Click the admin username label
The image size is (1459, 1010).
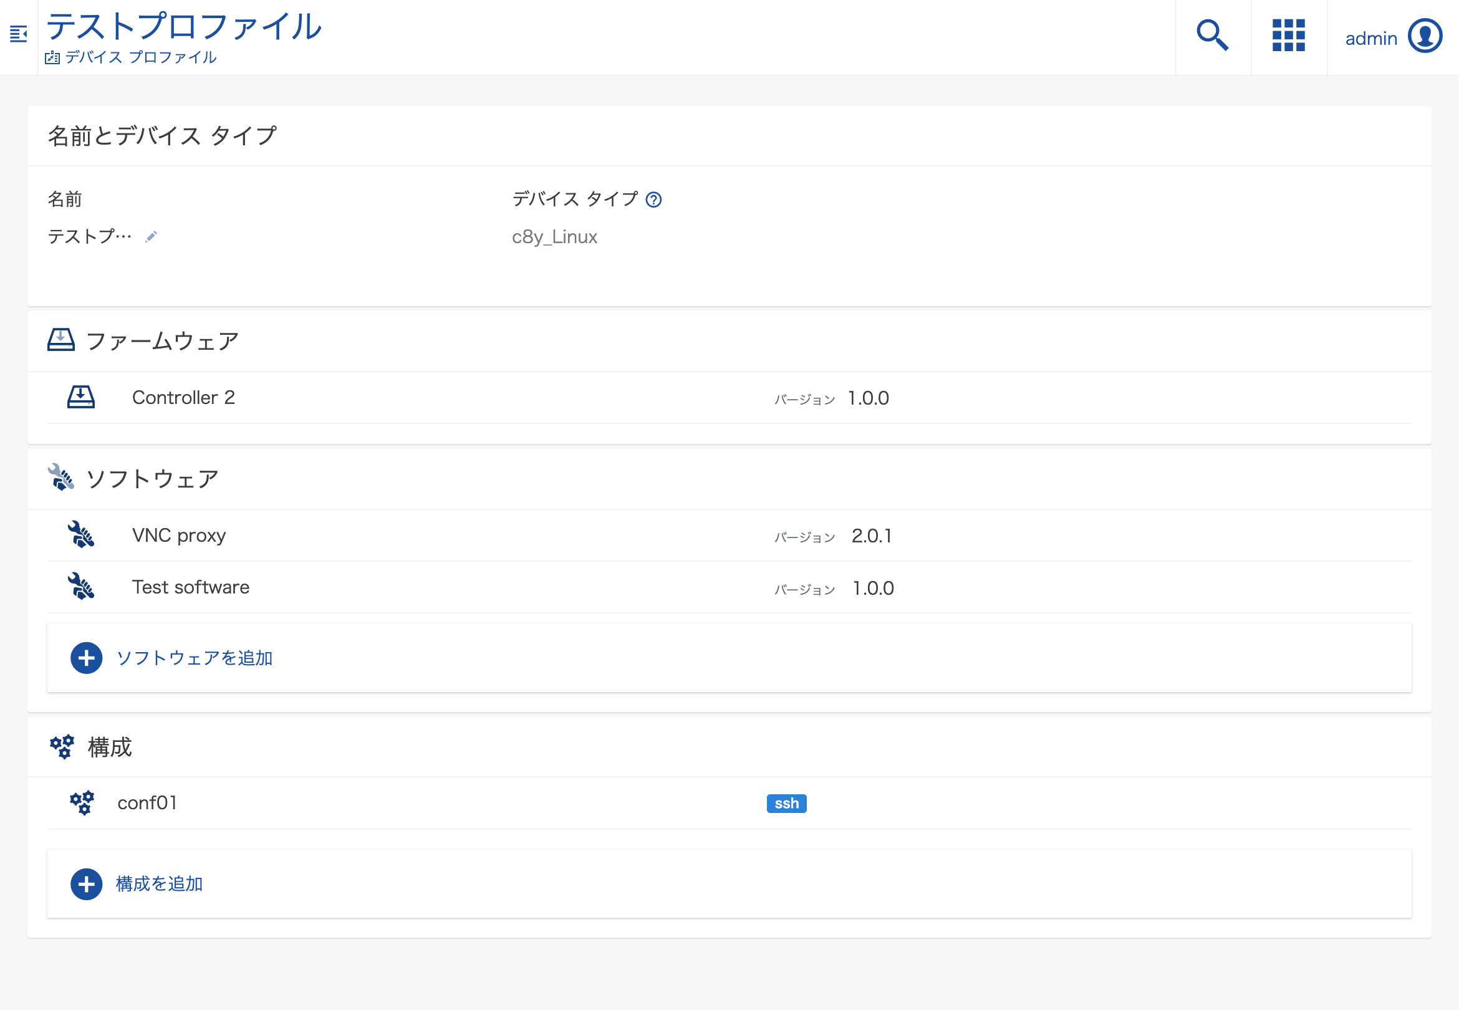click(1370, 39)
